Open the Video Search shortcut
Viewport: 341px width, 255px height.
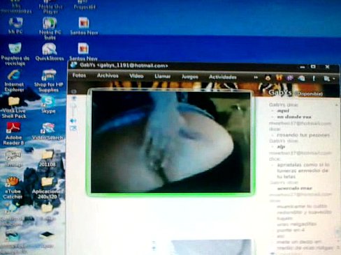coord(48,132)
